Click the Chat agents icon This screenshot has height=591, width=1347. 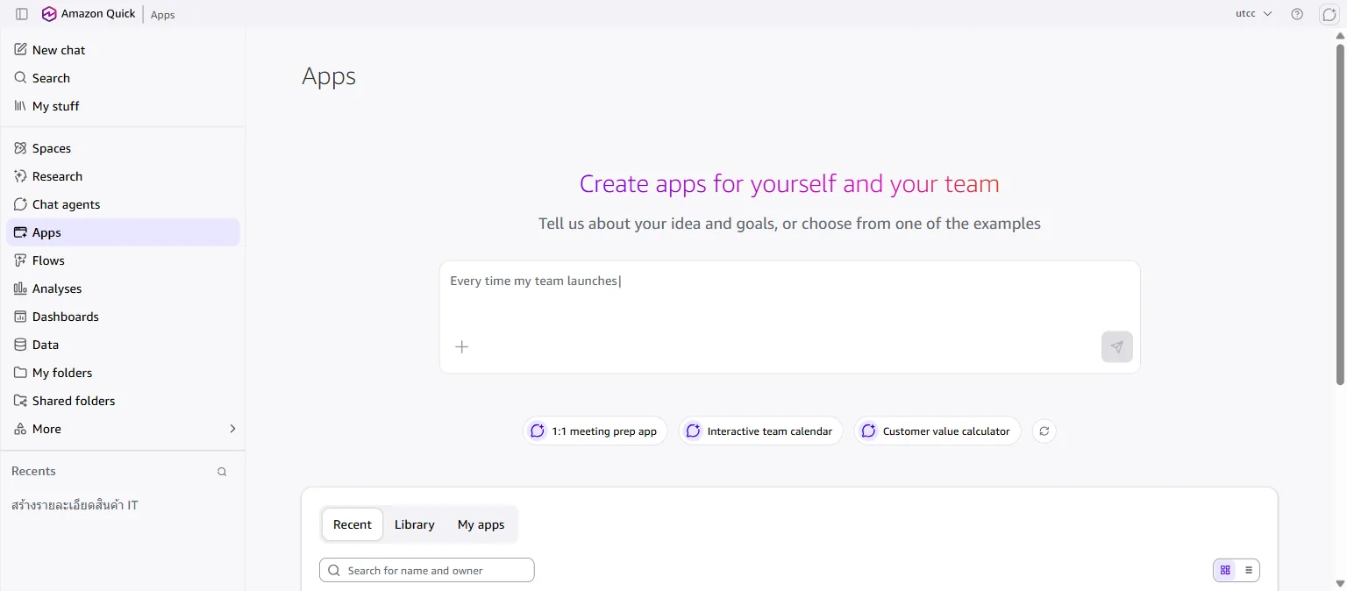20,204
